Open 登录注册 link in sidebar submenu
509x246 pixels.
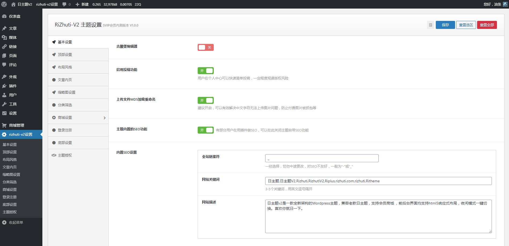coord(10,197)
